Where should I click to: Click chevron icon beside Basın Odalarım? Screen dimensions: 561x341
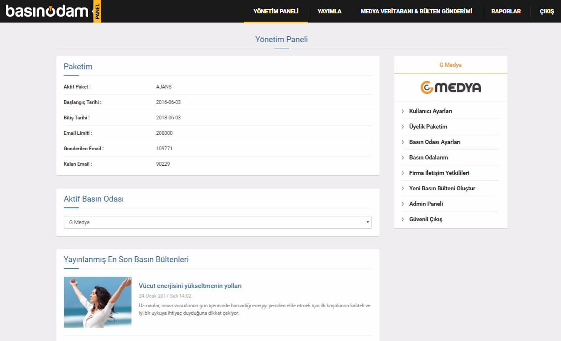point(403,158)
